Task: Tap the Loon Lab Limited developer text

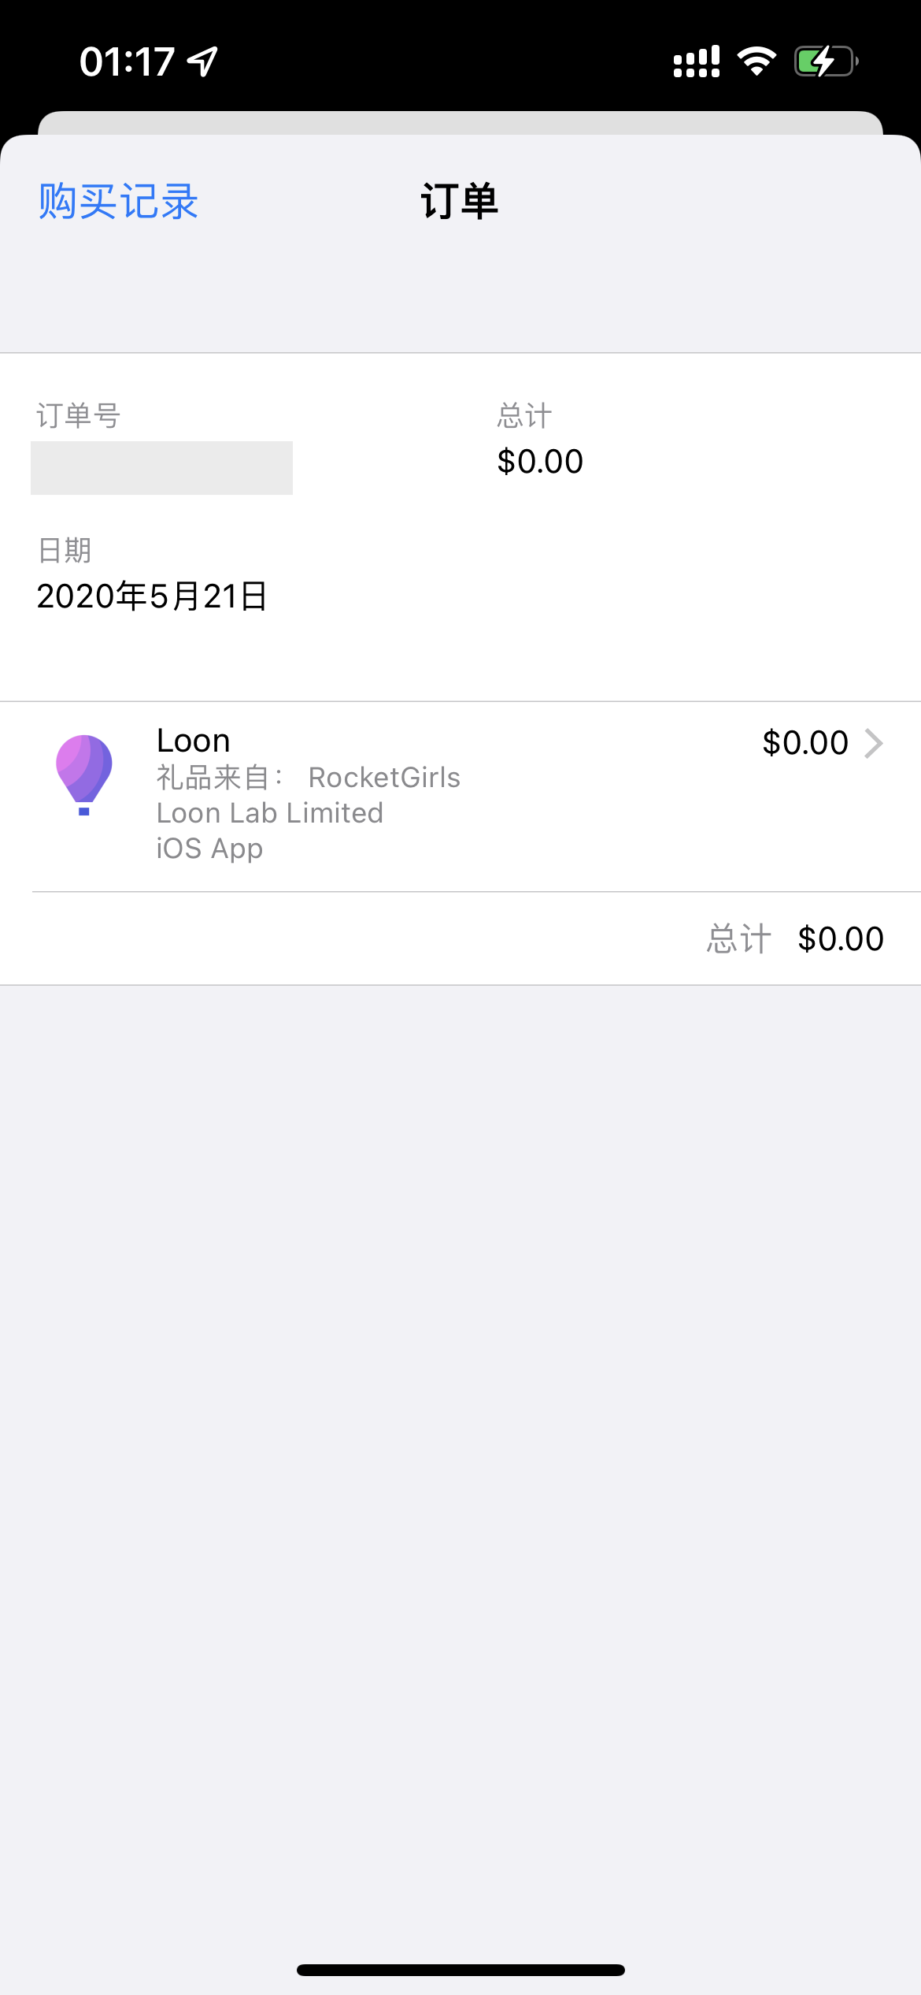Action: point(270,813)
